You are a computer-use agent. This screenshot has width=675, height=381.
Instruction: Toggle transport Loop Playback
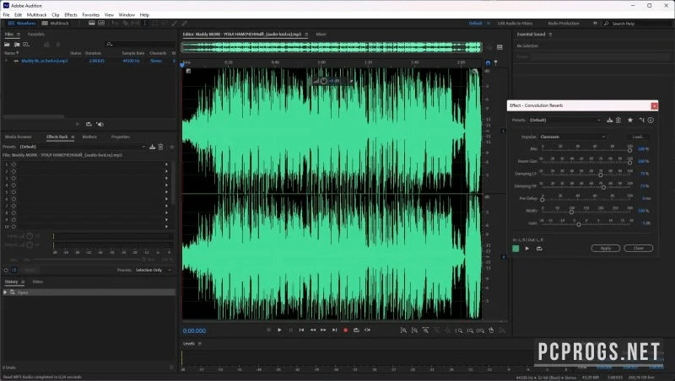[356, 330]
